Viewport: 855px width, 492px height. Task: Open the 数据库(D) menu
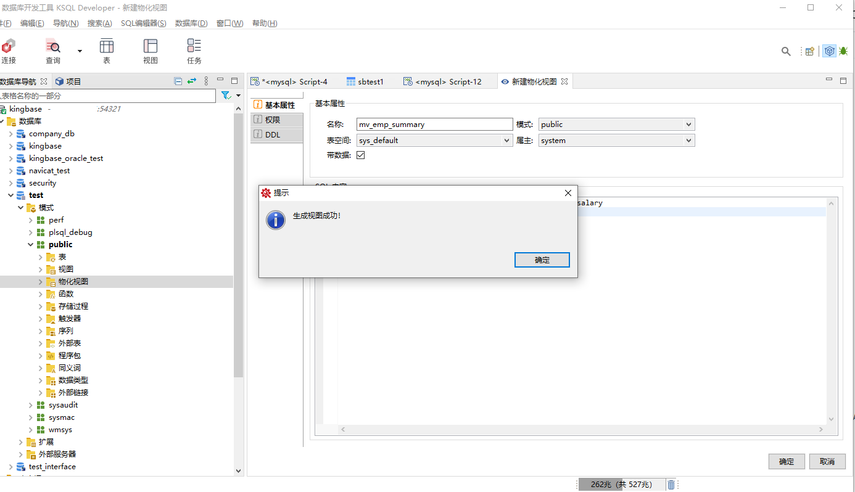click(191, 23)
